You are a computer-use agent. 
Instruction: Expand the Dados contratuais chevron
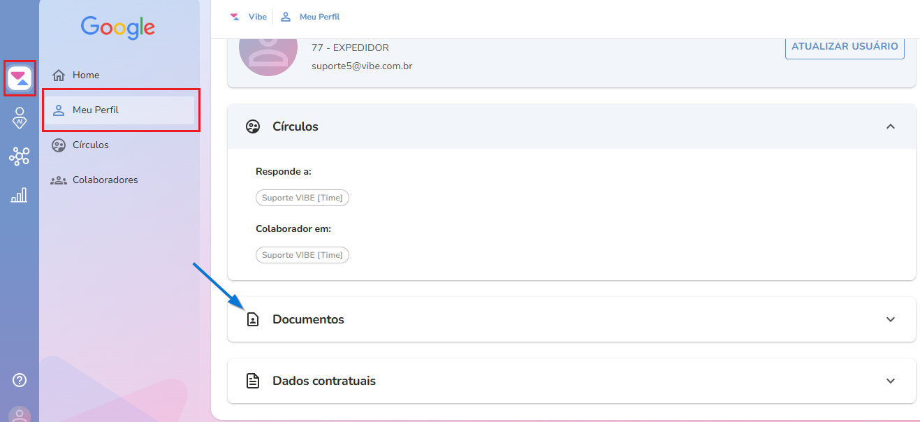[891, 381]
